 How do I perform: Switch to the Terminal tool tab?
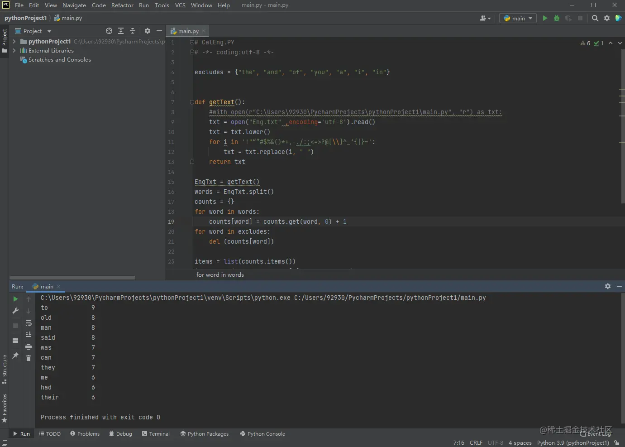coord(156,434)
